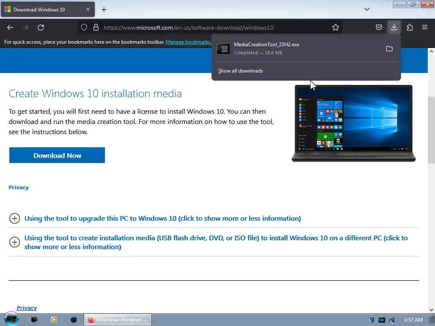
Task: Click plus icon beside create installation media
Action: 14,242
